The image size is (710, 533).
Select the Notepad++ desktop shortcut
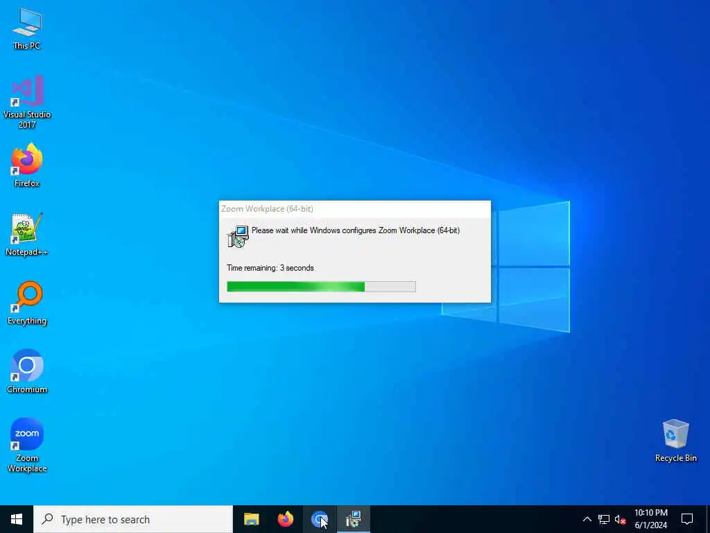click(x=27, y=235)
